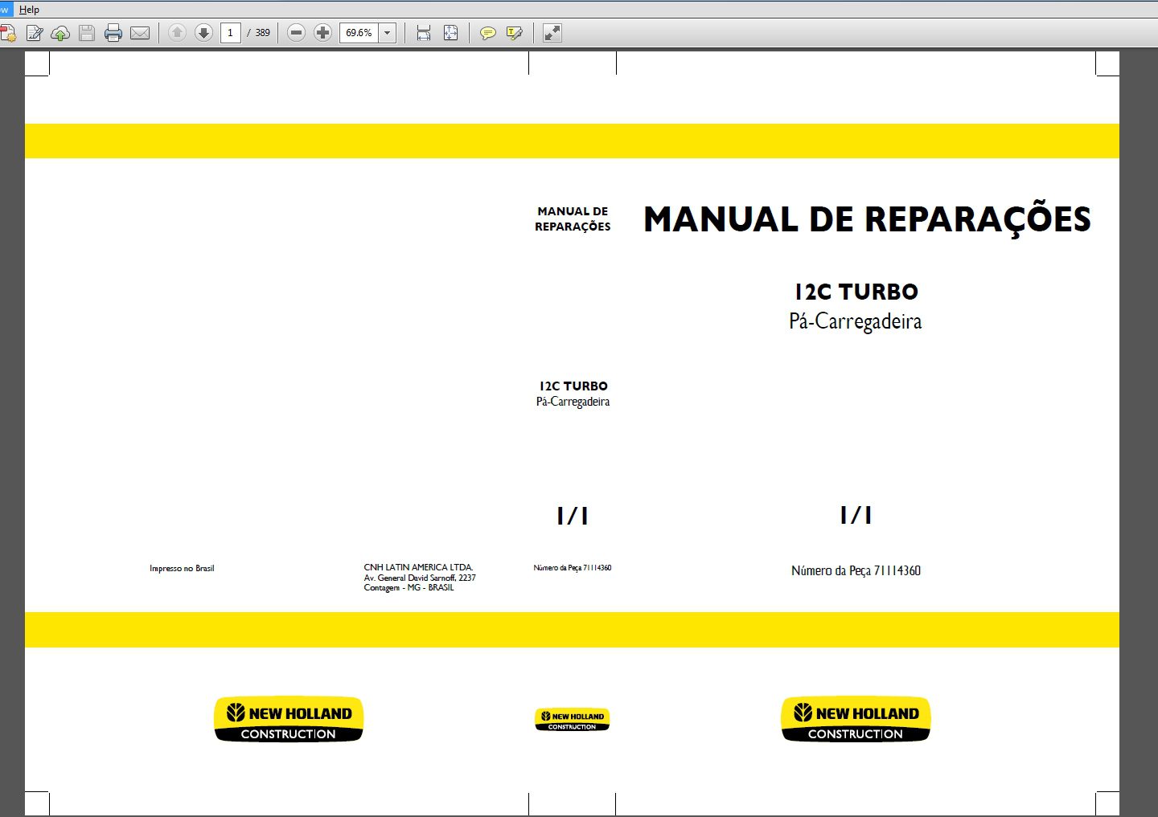Zoom out with the minus button
The width and height of the screenshot is (1158, 817).
pos(297,33)
